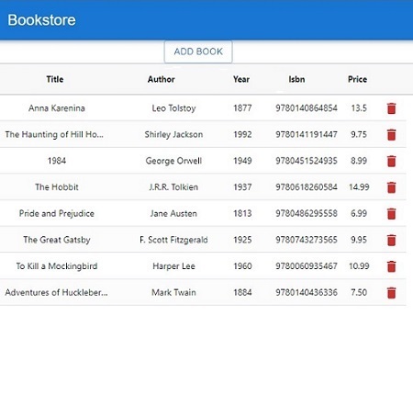Select price 6.99 cell
Viewport: 413px width, 417px height.
coord(359,213)
